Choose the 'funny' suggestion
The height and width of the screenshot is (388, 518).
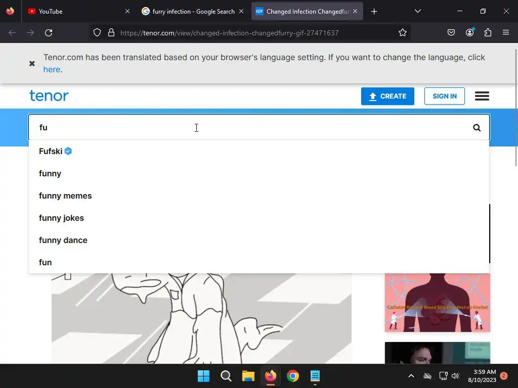(x=258, y=174)
